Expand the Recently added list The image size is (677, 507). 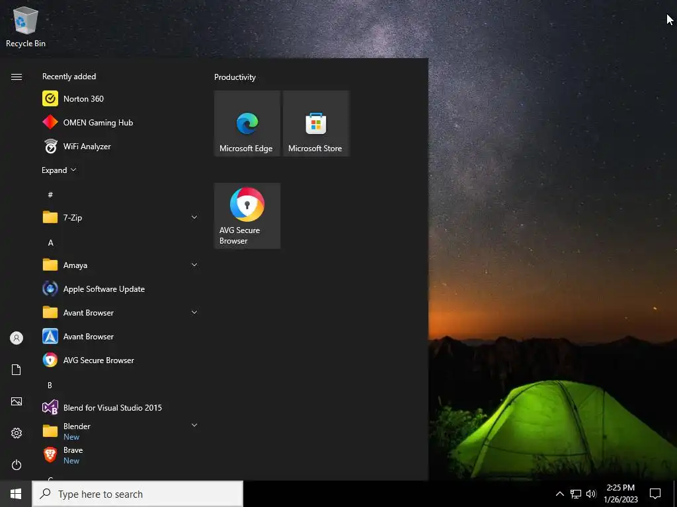pos(59,170)
